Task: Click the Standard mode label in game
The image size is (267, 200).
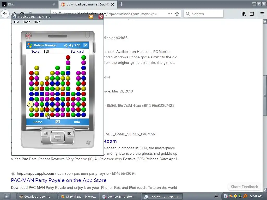Action: [77, 51]
